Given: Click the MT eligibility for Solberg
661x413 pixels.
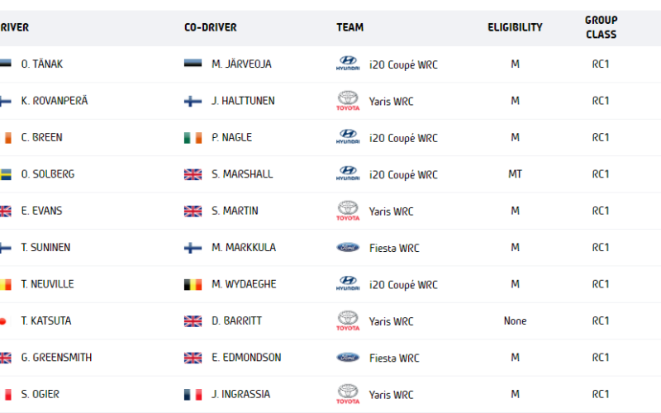Looking at the screenshot, I should (515, 174).
